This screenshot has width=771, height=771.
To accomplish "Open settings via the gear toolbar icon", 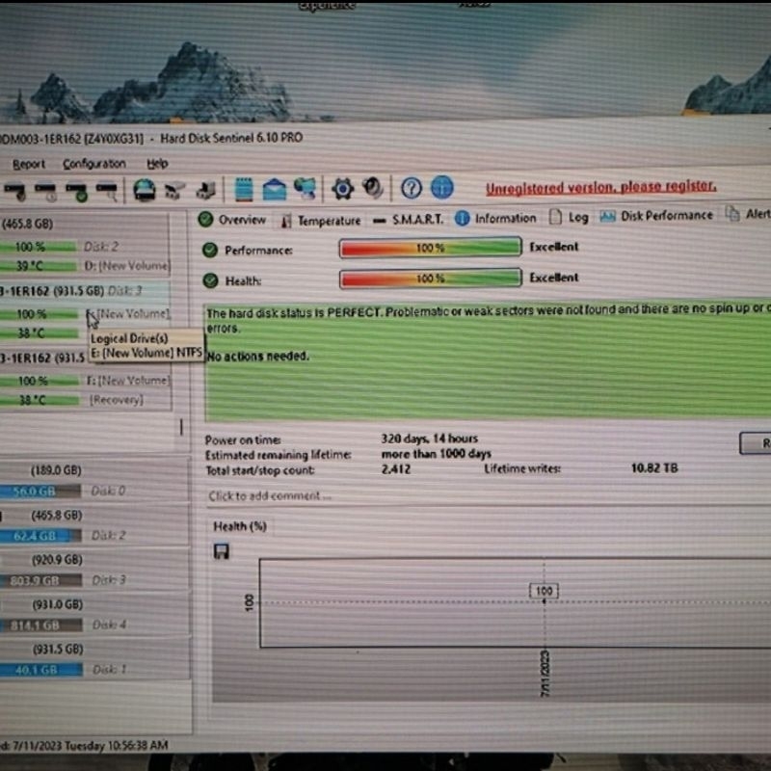I will [341, 187].
